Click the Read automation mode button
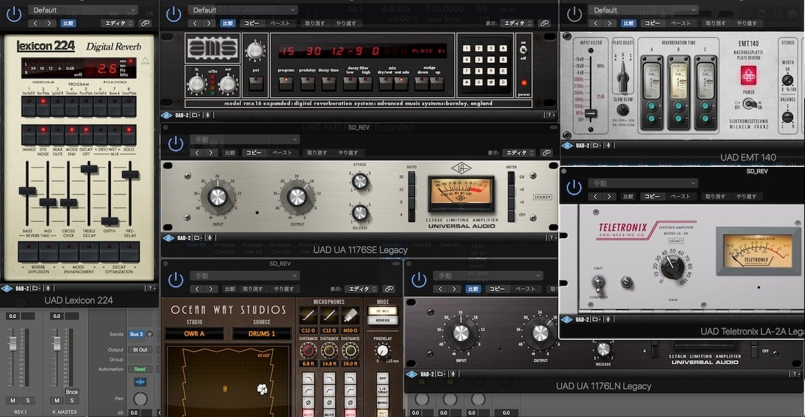This screenshot has width=805, height=417. (140, 369)
